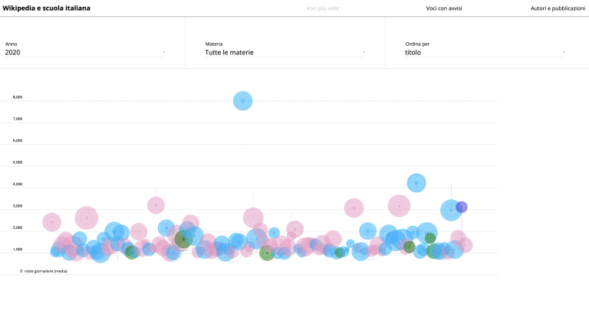Open the 'Ordina per' titolo dropdown
The width and height of the screenshot is (589, 320).
pos(484,53)
